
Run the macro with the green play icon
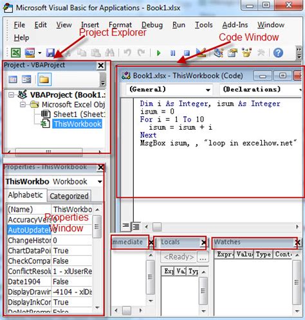click(159, 53)
